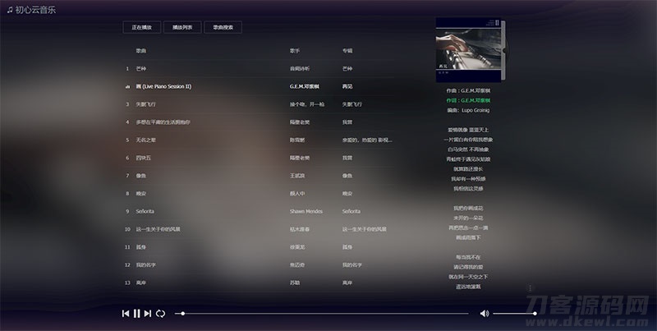The width and height of the screenshot is (657, 331).
Task: Mute audio with the speaker icon
Action: coord(484,313)
